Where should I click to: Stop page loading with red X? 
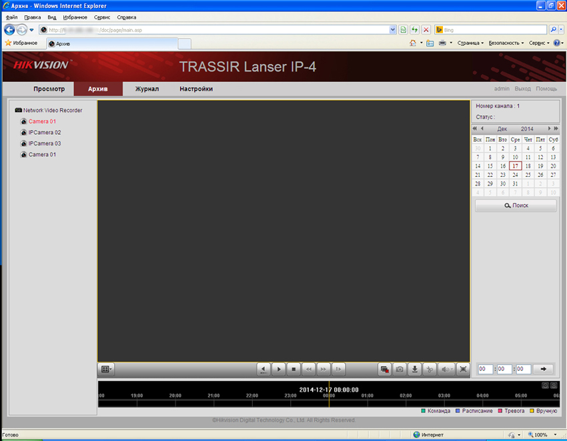(x=426, y=29)
